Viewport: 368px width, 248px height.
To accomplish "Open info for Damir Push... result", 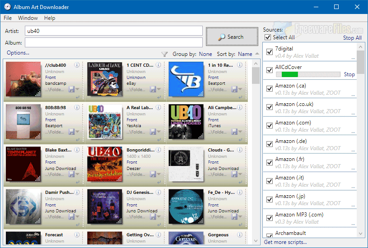I will tap(77, 192).
